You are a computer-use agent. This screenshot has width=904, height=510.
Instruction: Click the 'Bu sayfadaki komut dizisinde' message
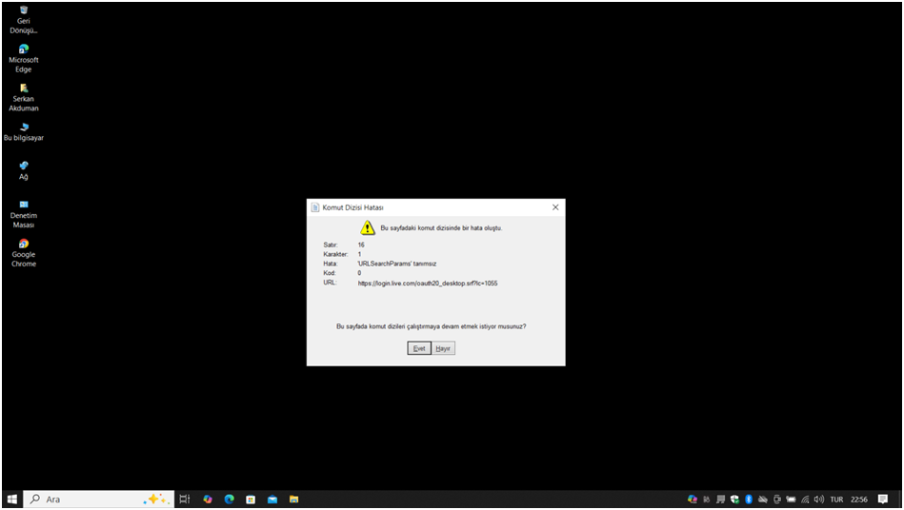coord(441,228)
